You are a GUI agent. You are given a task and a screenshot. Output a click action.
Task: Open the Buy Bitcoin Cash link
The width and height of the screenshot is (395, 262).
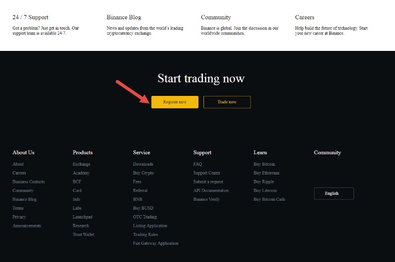(x=269, y=199)
